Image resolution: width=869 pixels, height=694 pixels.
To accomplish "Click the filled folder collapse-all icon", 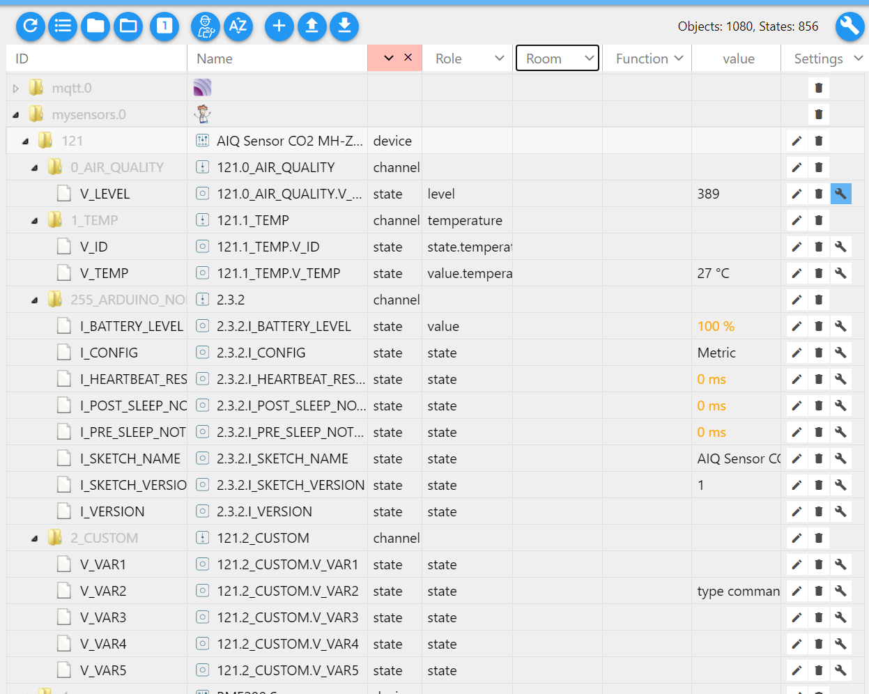I will click(x=95, y=26).
